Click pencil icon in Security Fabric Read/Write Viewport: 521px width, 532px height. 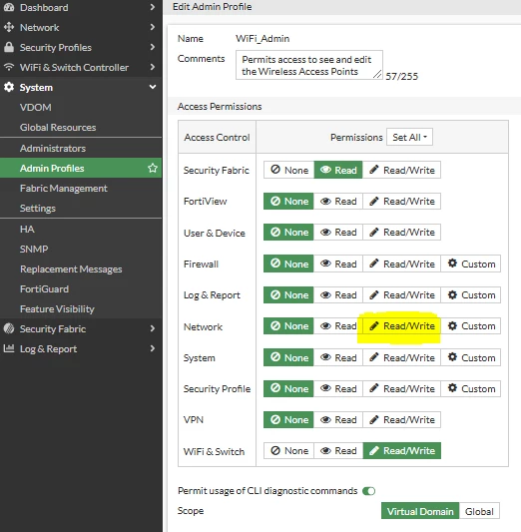point(374,170)
